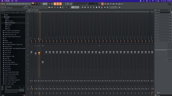Toggle the metronome button
This screenshot has width=172, height=96.
tap(49, 4)
